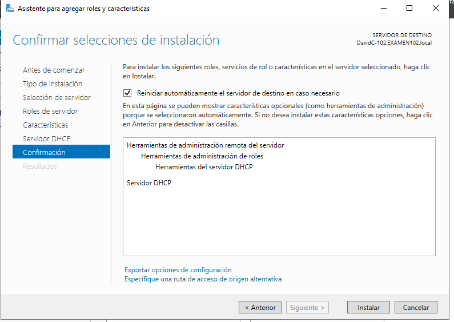454x322 pixels.
Task: Click the Cancelar button
Action: pos(416,307)
